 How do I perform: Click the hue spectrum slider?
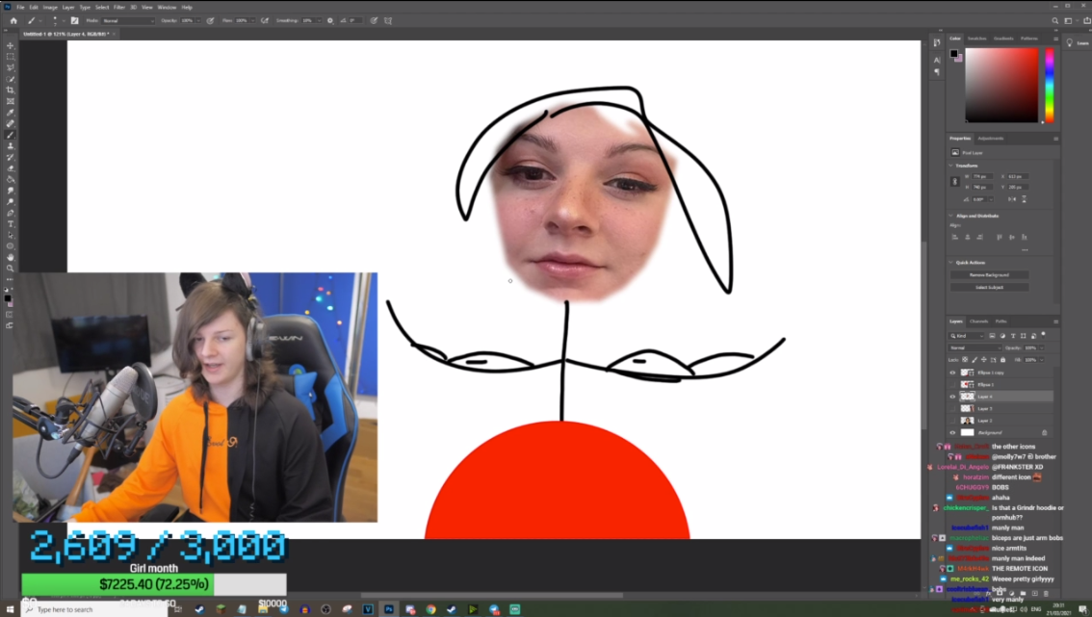(x=1049, y=86)
